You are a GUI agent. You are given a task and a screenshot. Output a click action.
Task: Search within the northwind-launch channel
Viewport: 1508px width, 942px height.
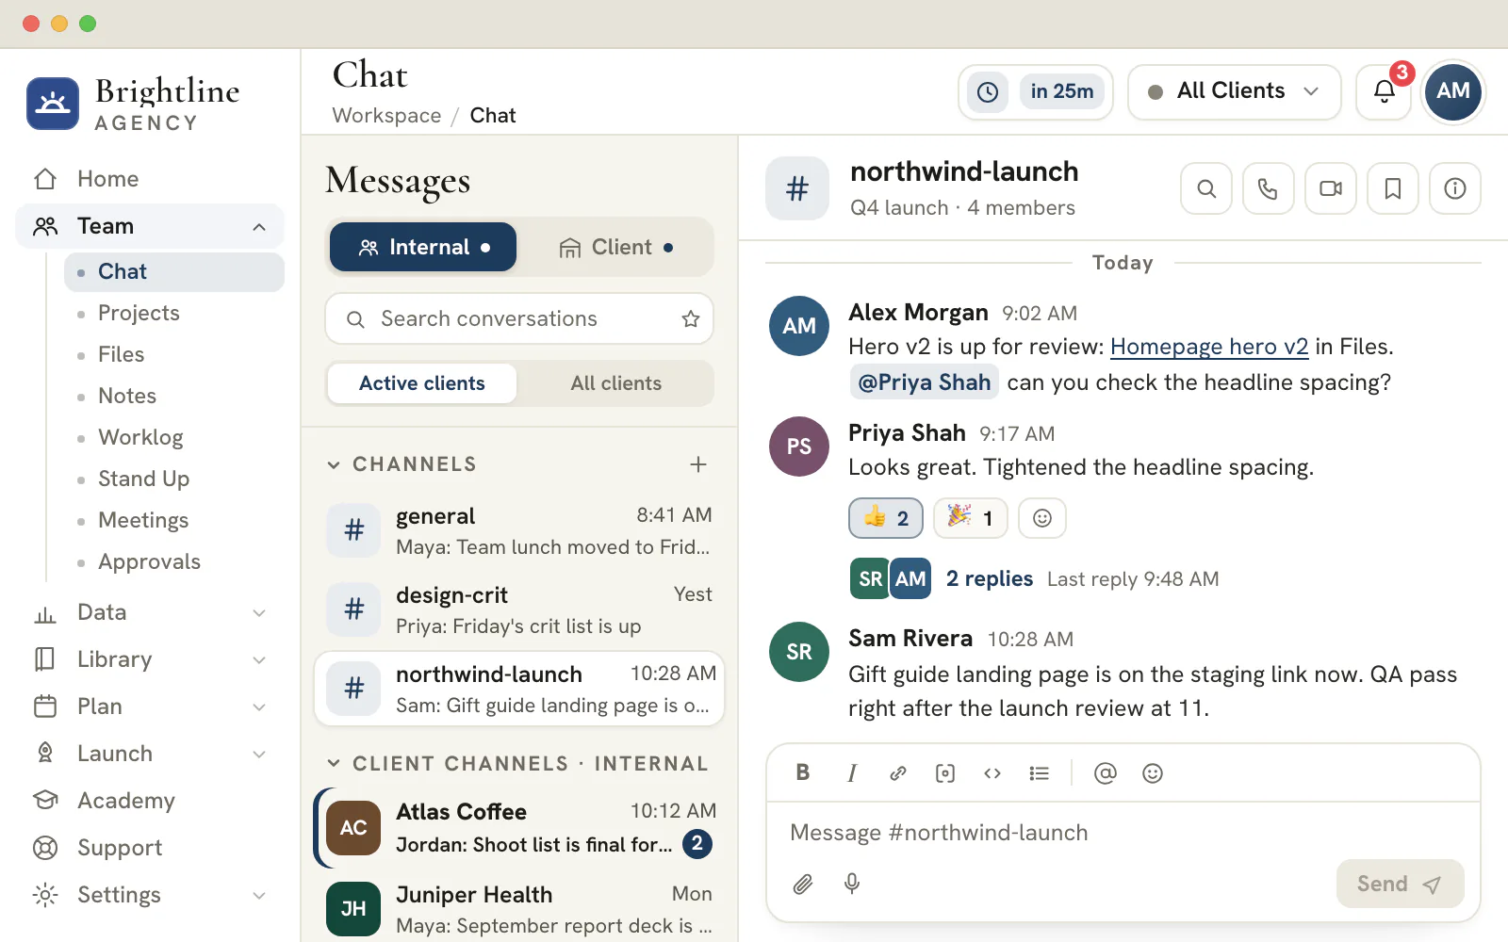point(1206,188)
